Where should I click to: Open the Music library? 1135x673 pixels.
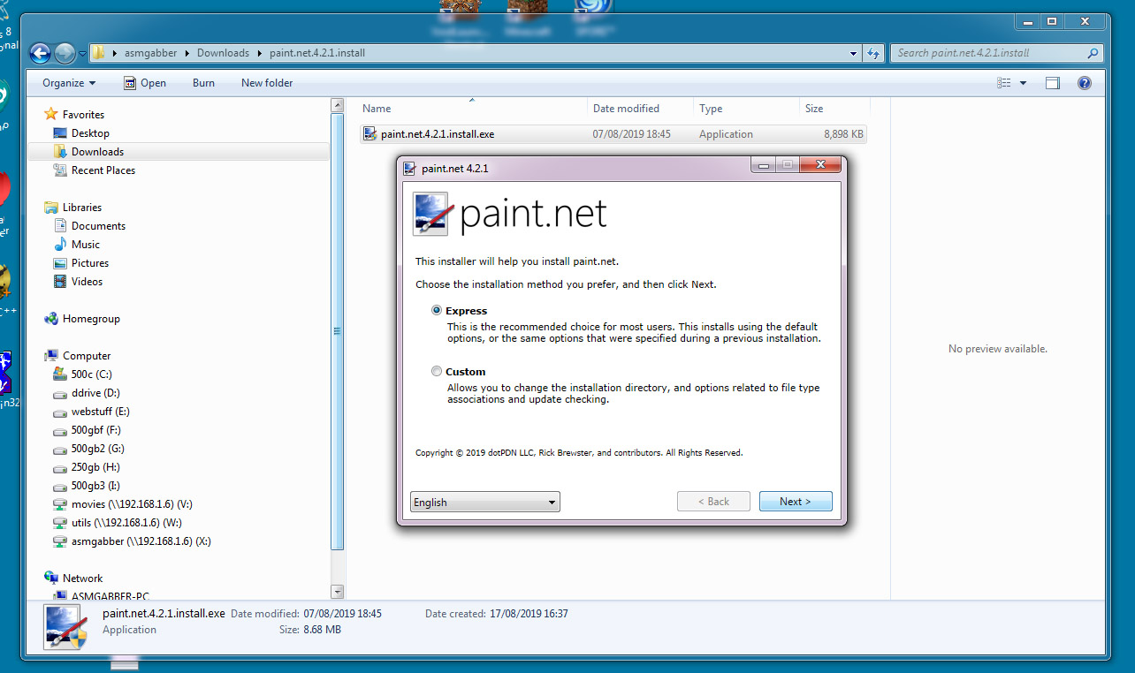(x=85, y=244)
